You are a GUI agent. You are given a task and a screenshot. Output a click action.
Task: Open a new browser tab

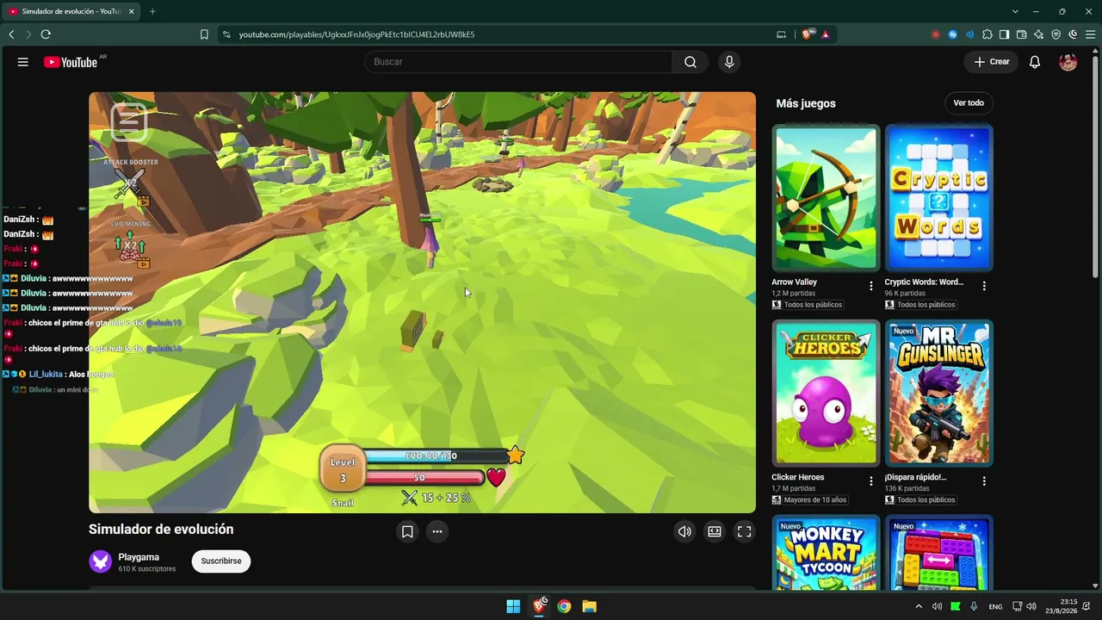[x=152, y=11]
